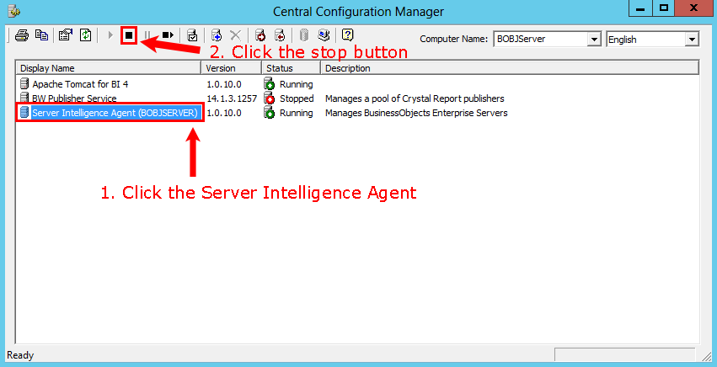Click the Stopped status text
The image size is (717, 367).
297,98
